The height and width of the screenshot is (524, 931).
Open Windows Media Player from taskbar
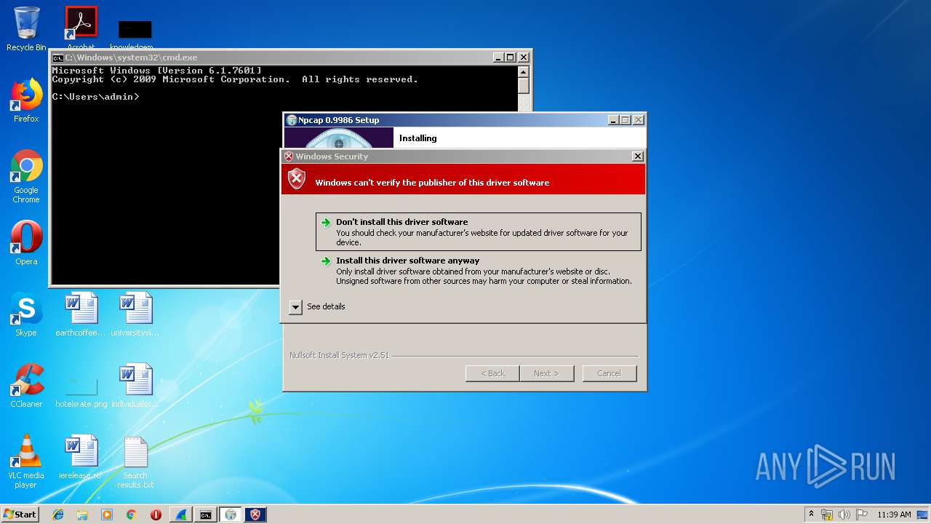pos(107,515)
